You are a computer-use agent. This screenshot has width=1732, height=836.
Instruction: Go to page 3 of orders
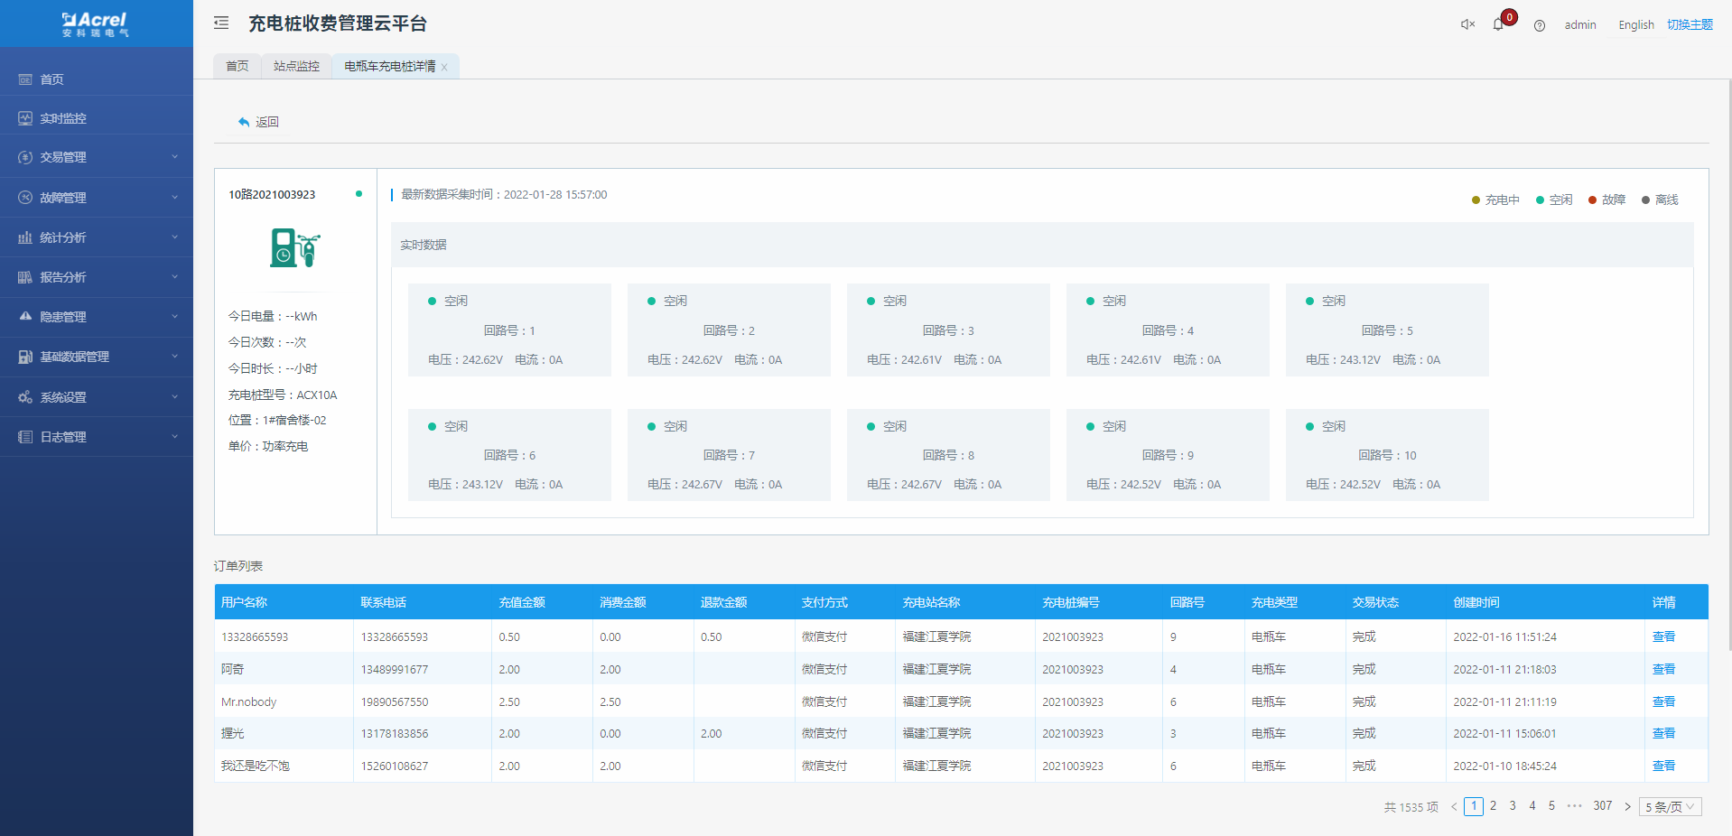pos(1513,806)
